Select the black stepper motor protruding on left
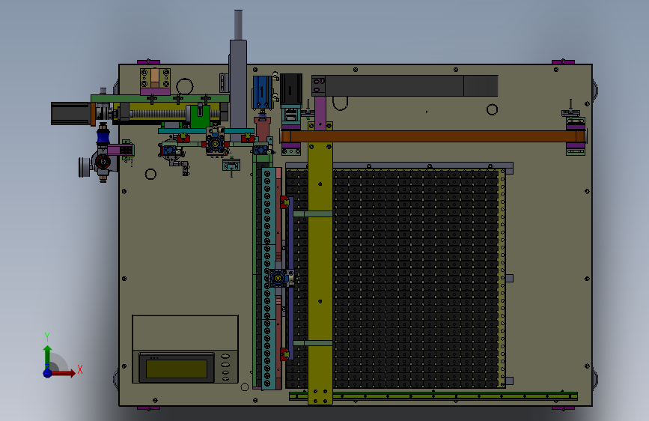 coord(71,113)
